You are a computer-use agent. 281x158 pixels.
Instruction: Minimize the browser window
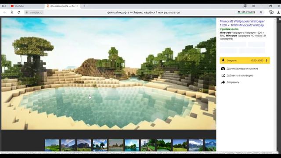(262, 6)
